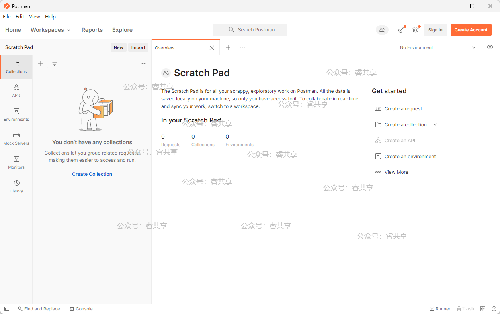Viewport: 500px width, 314px height.
Task: Click the collections filter input field
Action: [92, 63]
